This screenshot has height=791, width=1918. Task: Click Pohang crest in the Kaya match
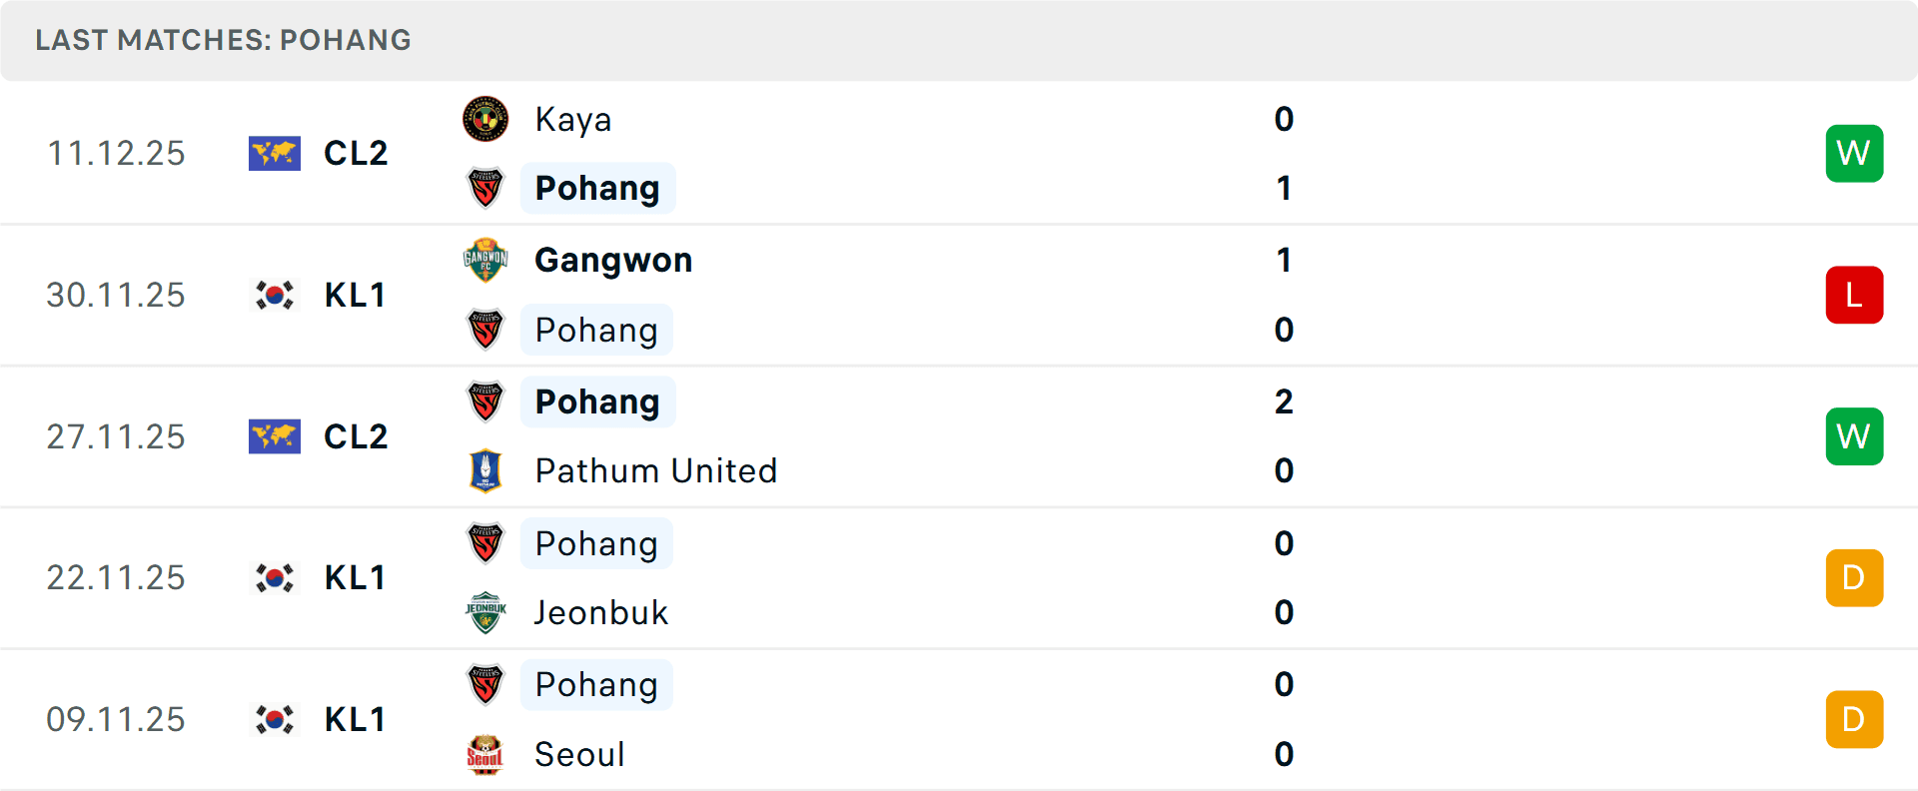click(485, 188)
